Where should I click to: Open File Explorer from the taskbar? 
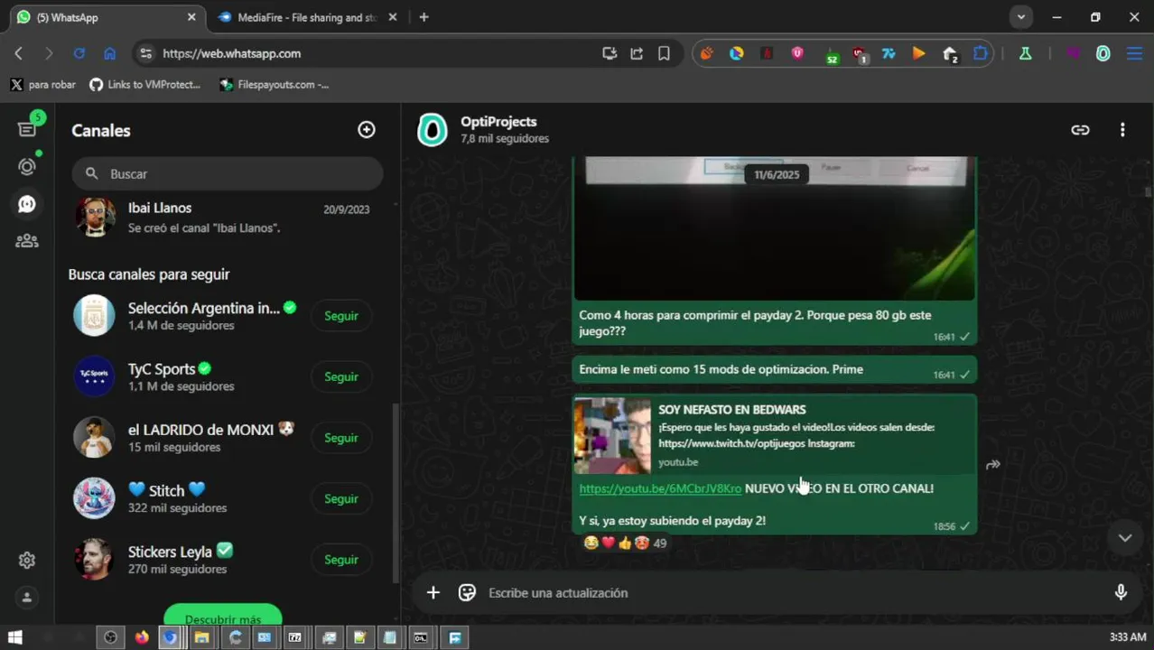point(201,637)
